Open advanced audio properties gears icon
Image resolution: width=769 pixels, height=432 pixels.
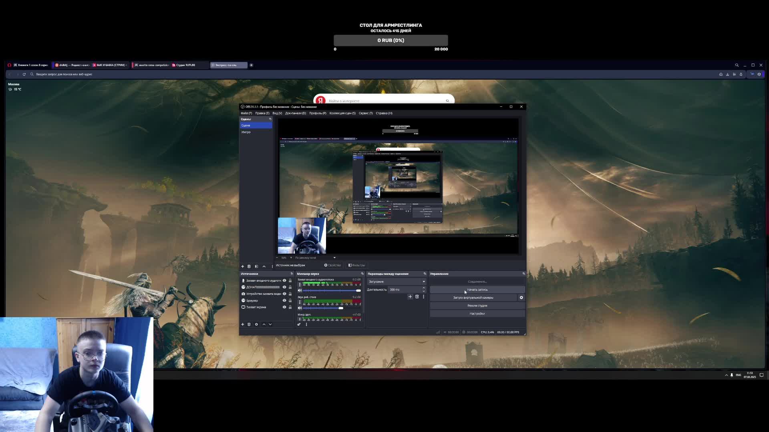coord(299,324)
